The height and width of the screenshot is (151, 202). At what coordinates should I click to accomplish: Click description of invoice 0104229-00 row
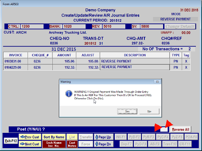[x=135, y=67]
